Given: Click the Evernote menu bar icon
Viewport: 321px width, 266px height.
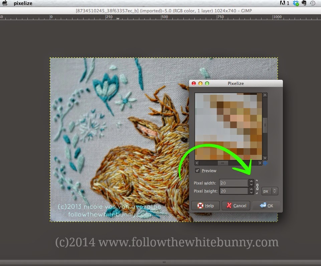Looking at the screenshot, I should tap(304, 3).
